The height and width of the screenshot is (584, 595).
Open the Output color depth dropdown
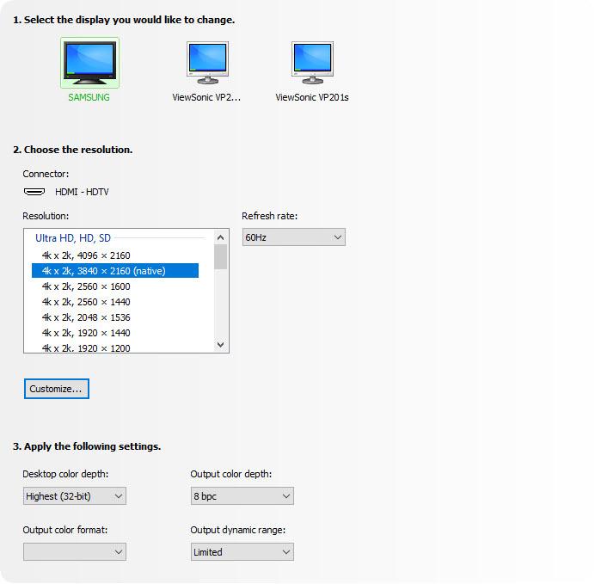(242, 495)
